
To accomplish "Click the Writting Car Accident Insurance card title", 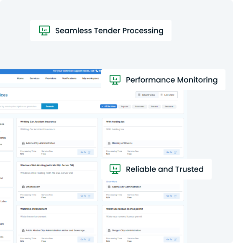I will coord(38,122).
